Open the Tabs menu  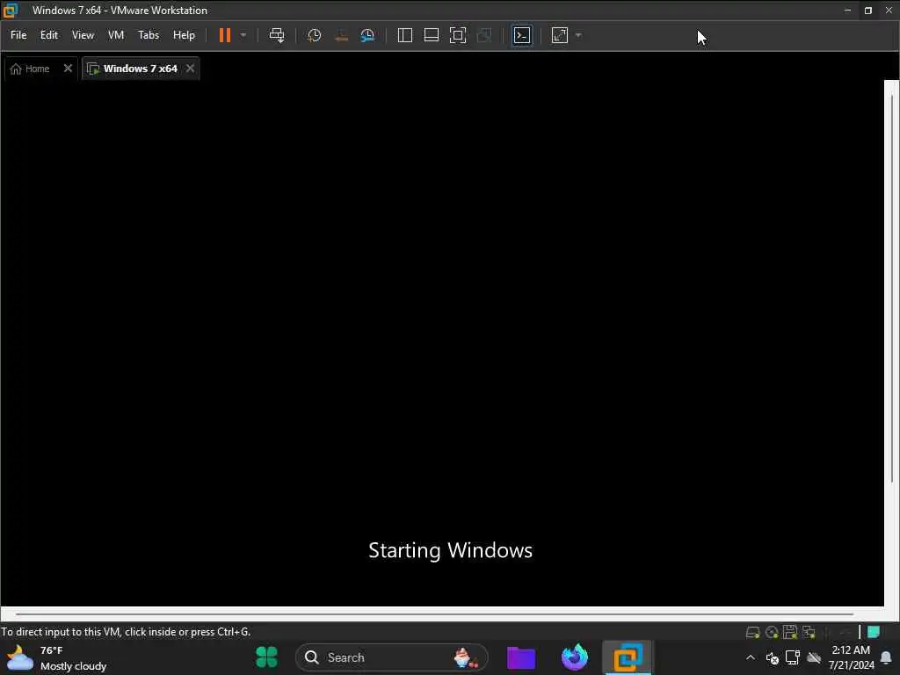(x=148, y=35)
